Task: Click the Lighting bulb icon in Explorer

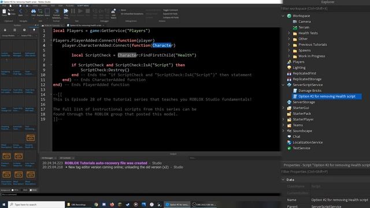Action: (x=289, y=68)
